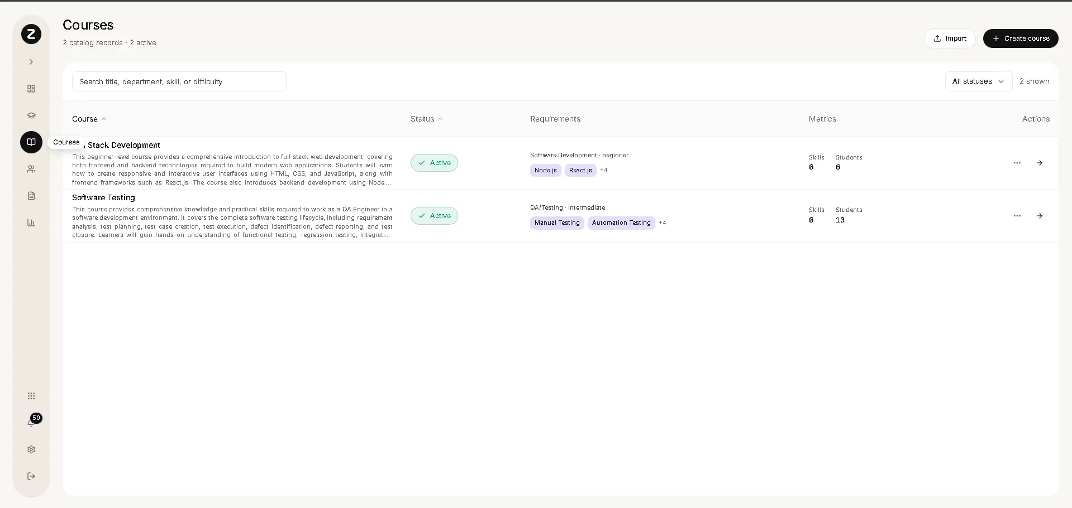Click the '2 shown' counter text
The width and height of the screenshot is (1072, 508).
click(1035, 81)
